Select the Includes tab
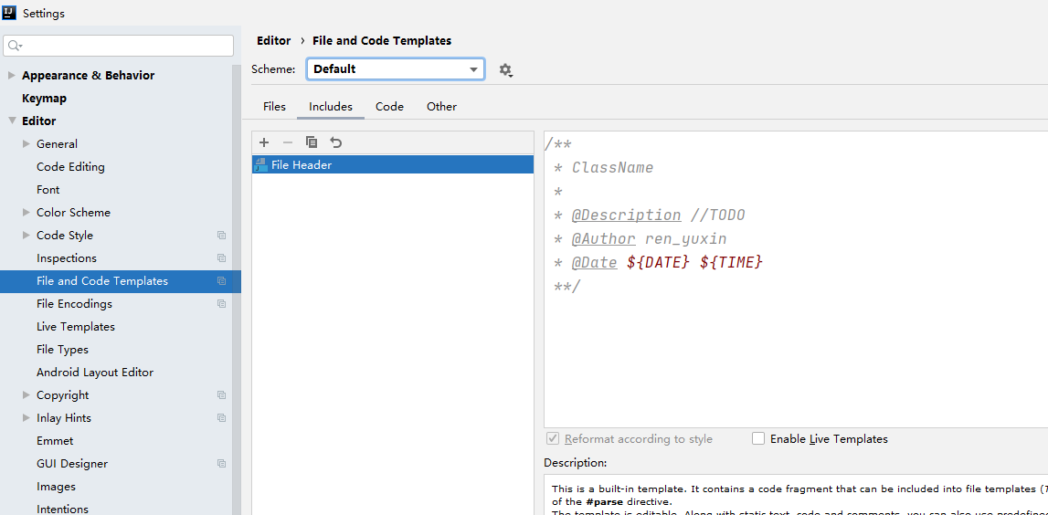The image size is (1048, 515). 330,107
